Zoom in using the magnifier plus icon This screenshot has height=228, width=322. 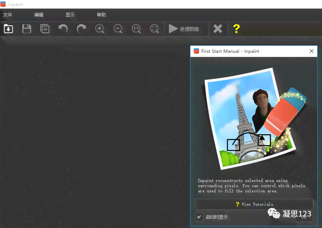coord(100,29)
